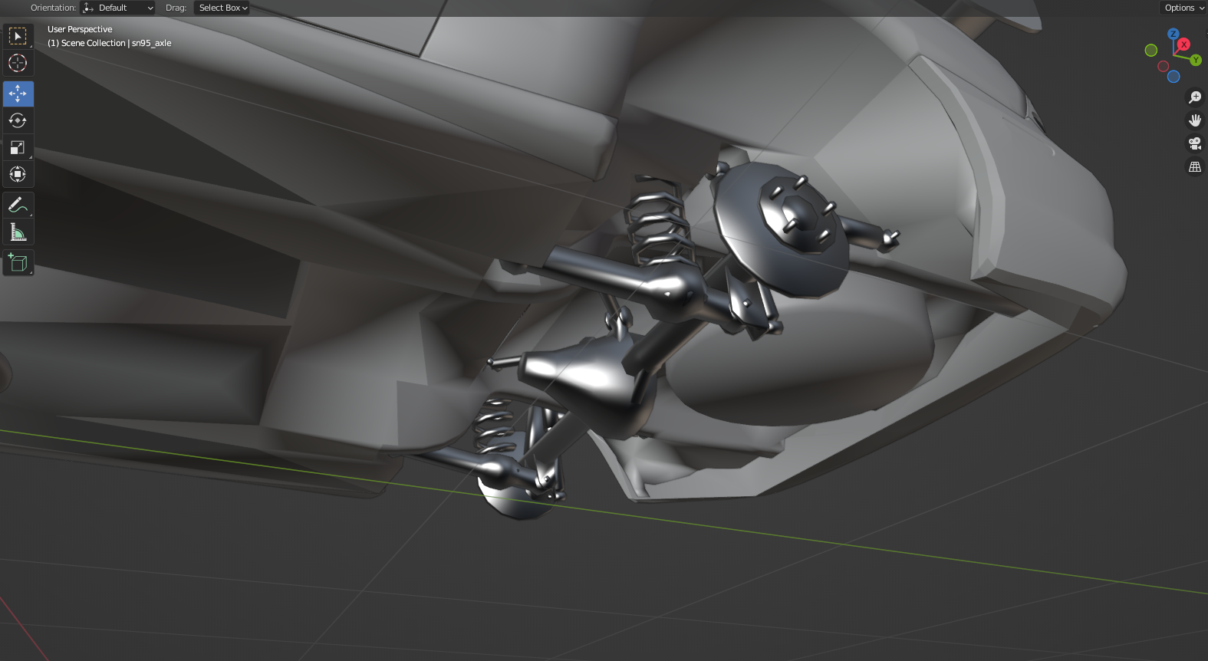Screen dimensions: 1208x661
Task: Switch to the Rotate tool
Action: coord(18,120)
